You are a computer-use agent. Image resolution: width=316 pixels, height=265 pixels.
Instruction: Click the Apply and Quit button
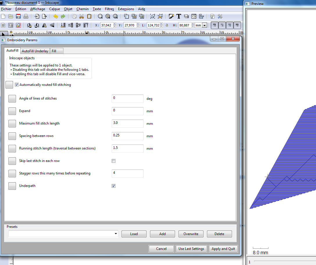pos(223,248)
